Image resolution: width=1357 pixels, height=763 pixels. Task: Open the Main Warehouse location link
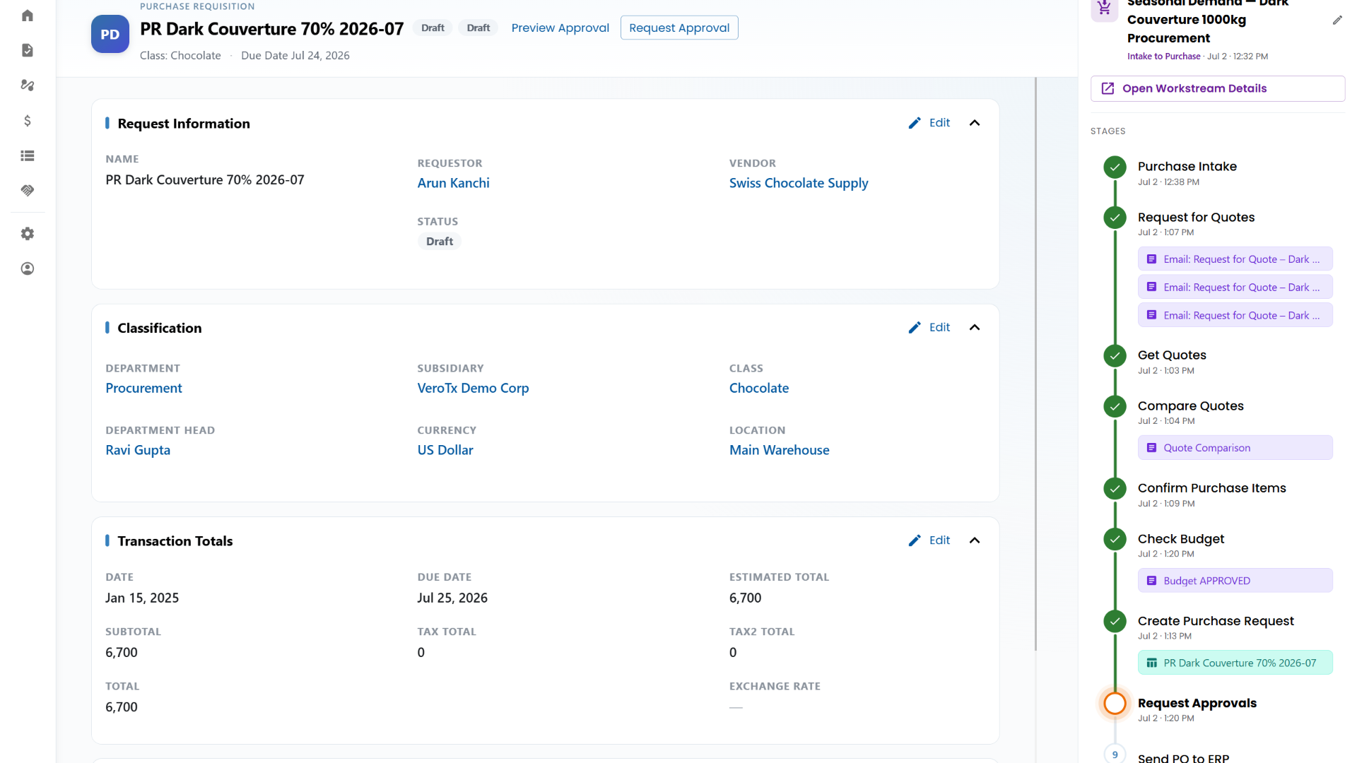[780, 450]
